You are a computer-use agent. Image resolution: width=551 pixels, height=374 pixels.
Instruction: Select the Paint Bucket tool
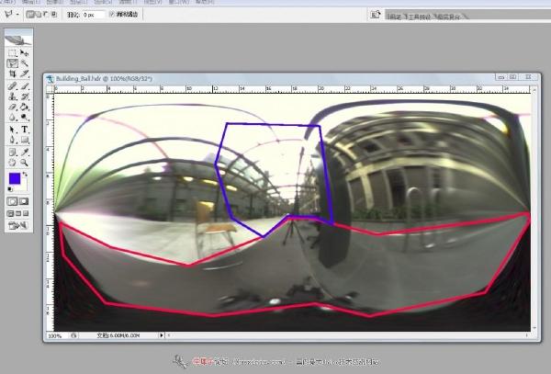coord(24,107)
